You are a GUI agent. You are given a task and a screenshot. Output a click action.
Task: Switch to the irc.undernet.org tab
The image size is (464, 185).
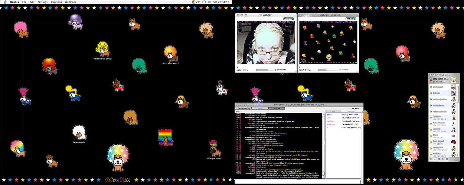coord(244,108)
